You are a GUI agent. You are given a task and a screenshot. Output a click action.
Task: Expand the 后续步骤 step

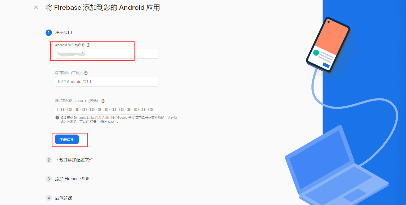click(64, 198)
